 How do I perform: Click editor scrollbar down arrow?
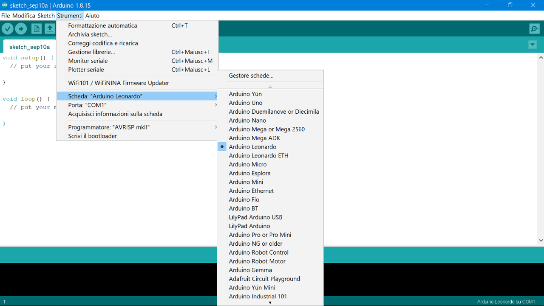(541, 240)
